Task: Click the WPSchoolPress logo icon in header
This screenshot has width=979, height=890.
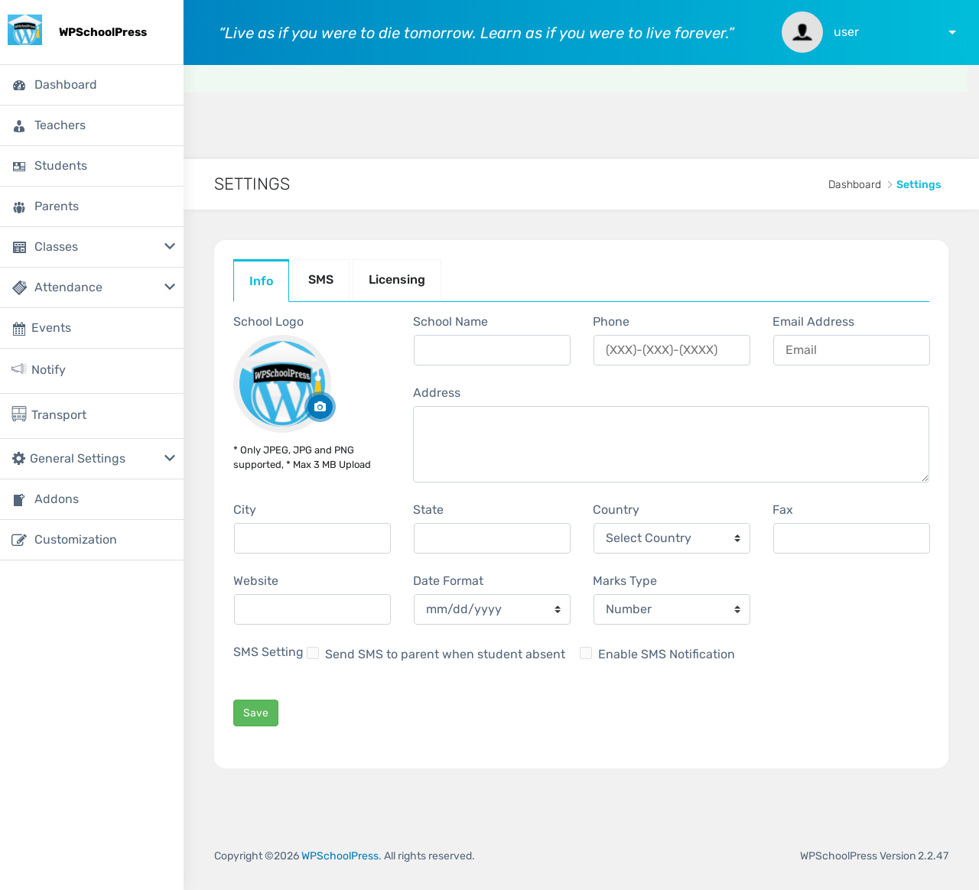Action: (x=24, y=30)
